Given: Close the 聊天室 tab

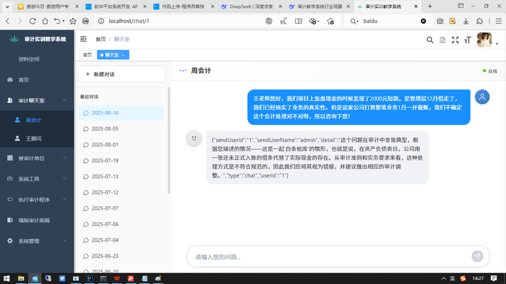Looking at the screenshot, I should click(123, 55).
